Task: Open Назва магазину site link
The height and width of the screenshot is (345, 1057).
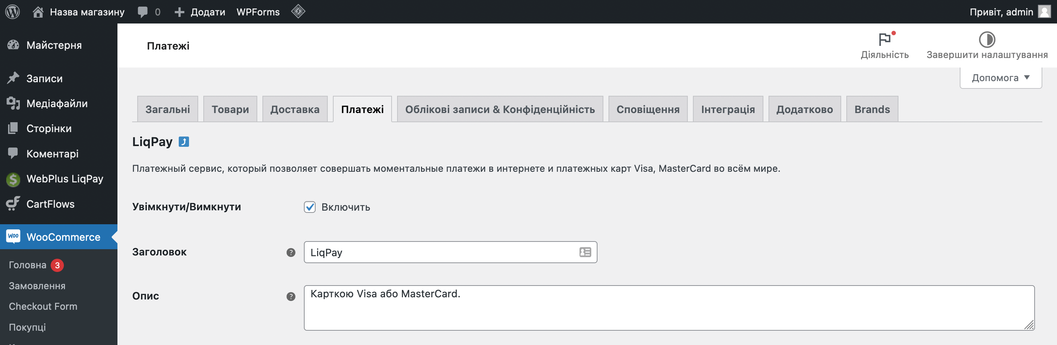Action: pyautogui.click(x=87, y=12)
